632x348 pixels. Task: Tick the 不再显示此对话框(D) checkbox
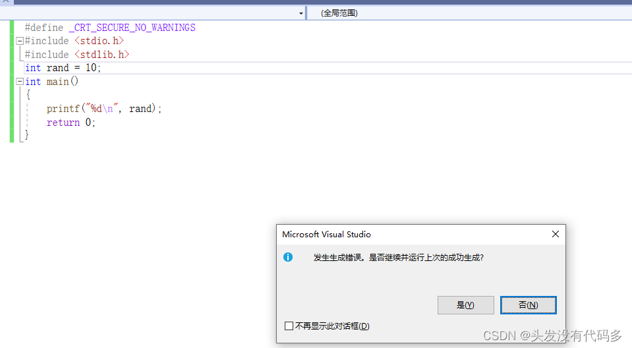(x=289, y=326)
